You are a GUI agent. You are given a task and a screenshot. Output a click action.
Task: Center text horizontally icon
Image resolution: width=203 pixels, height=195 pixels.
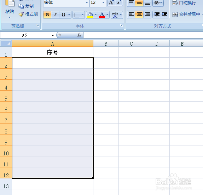coord(139,15)
